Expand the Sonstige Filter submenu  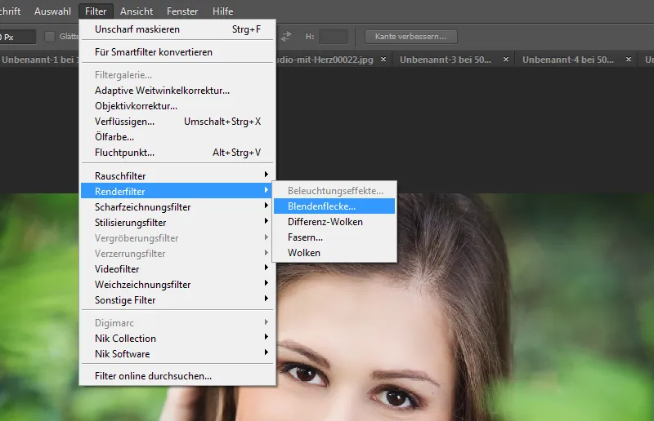(177, 299)
